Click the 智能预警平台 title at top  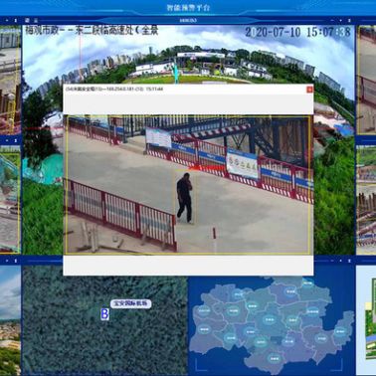[188, 7]
